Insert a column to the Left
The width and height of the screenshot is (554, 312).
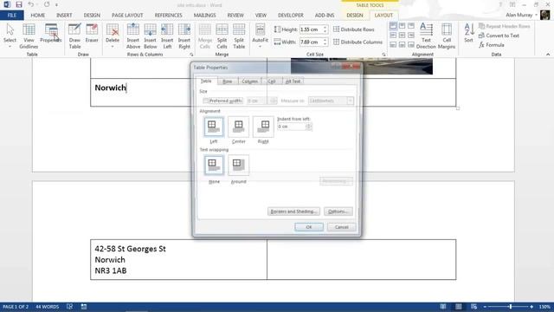pos(167,36)
